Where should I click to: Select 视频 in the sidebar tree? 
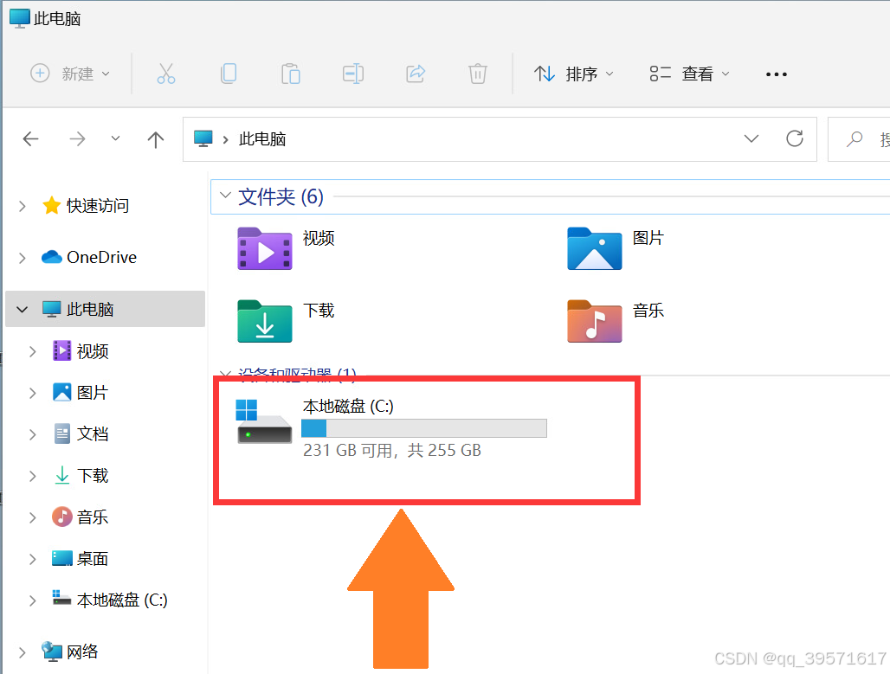tap(80, 351)
